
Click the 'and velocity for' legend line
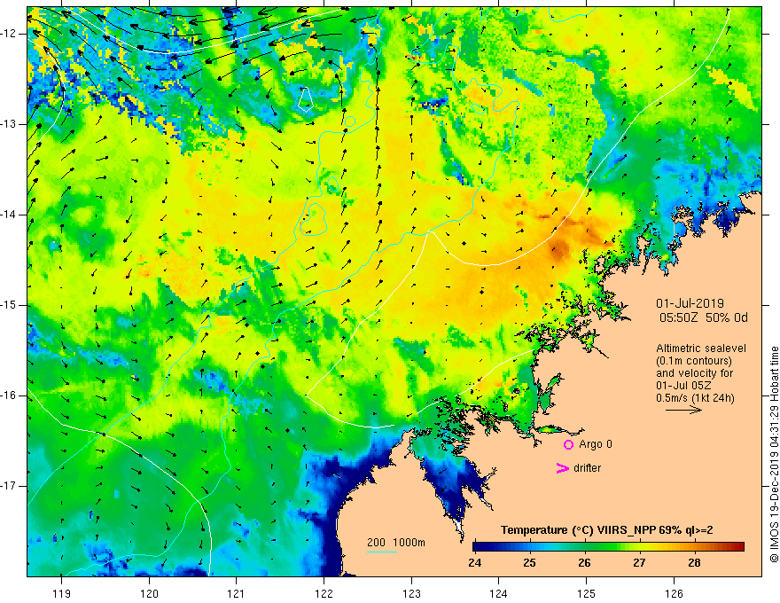[x=694, y=373]
